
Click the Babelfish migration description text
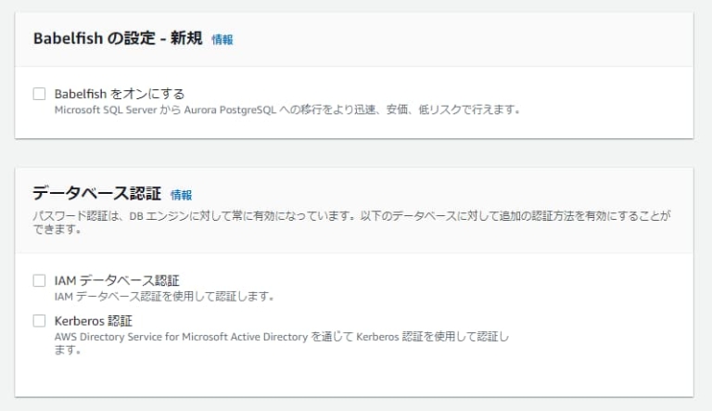point(287,109)
